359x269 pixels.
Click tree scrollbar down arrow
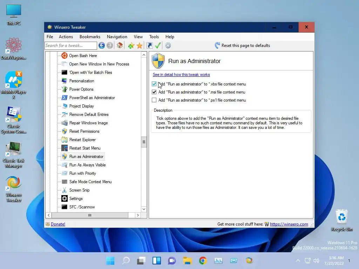[144, 209]
